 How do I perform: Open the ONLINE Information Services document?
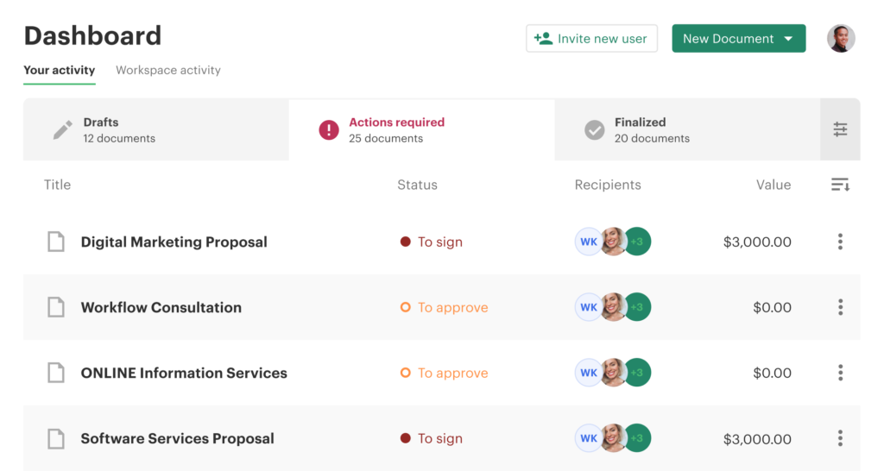pyautogui.click(x=184, y=374)
